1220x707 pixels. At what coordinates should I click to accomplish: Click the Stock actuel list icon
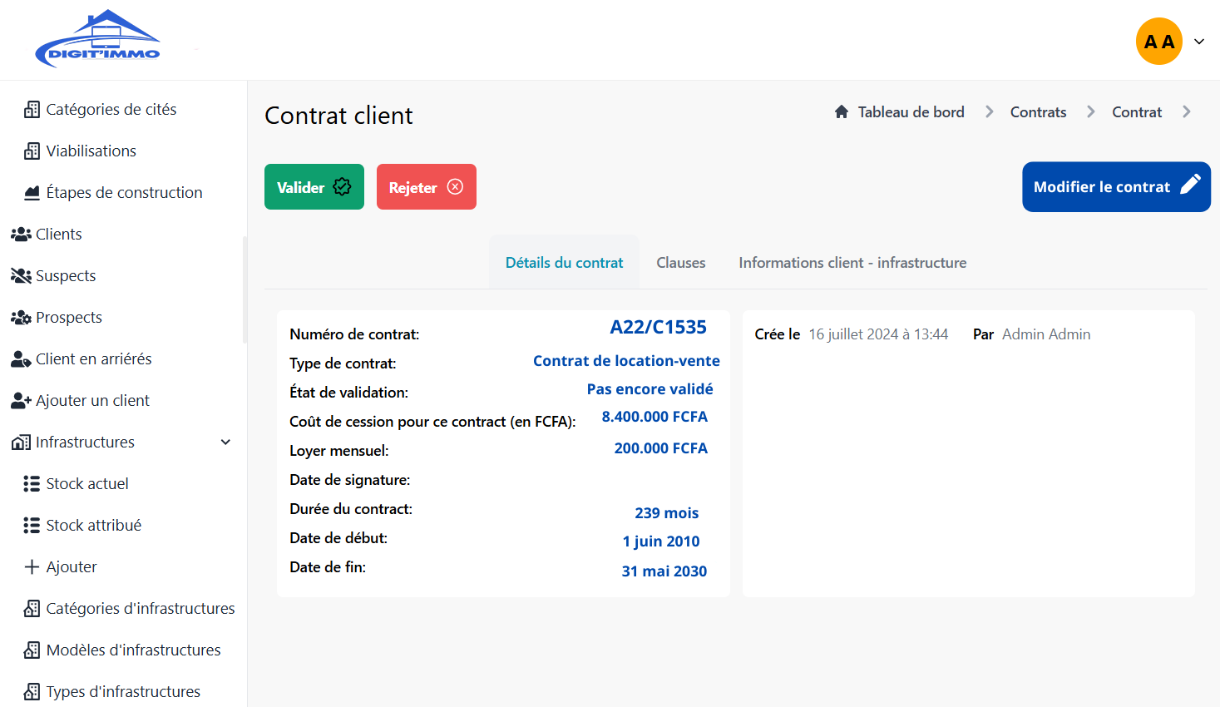point(32,484)
